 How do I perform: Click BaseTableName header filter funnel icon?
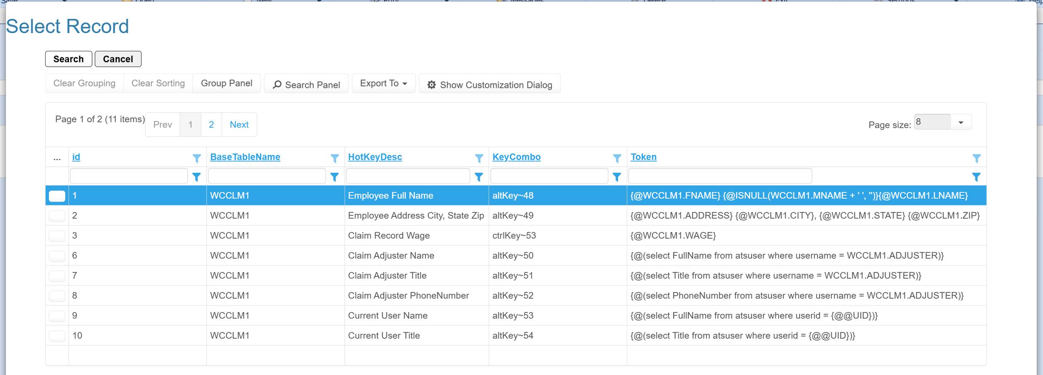click(334, 158)
